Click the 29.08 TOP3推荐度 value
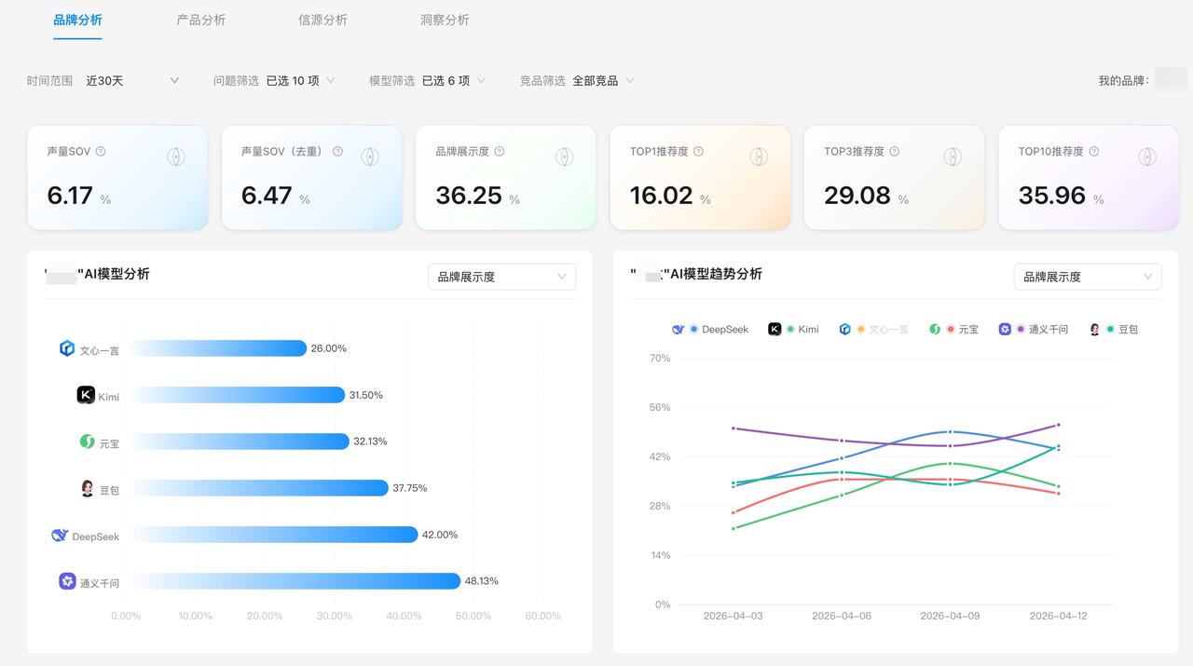The width and height of the screenshot is (1193, 666). pos(857,196)
